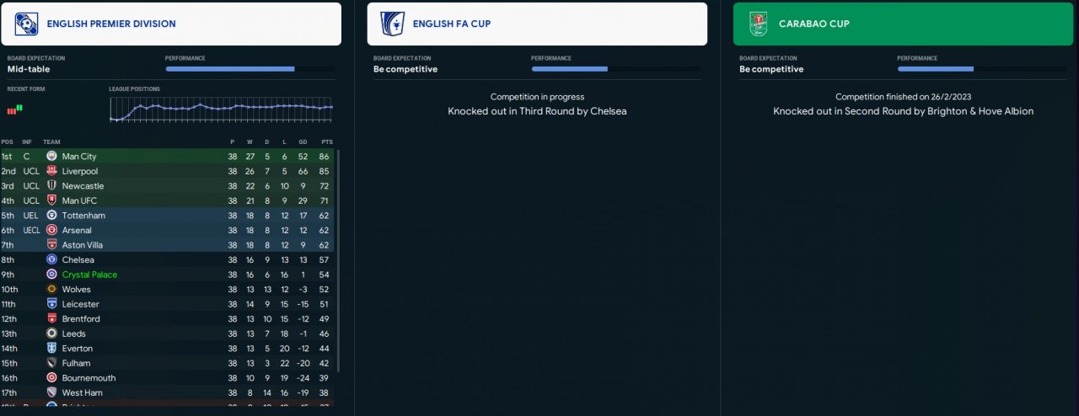The width and height of the screenshot is (1079, 416).
Task: Click the Newcastle team name
Action: point(83,186)
